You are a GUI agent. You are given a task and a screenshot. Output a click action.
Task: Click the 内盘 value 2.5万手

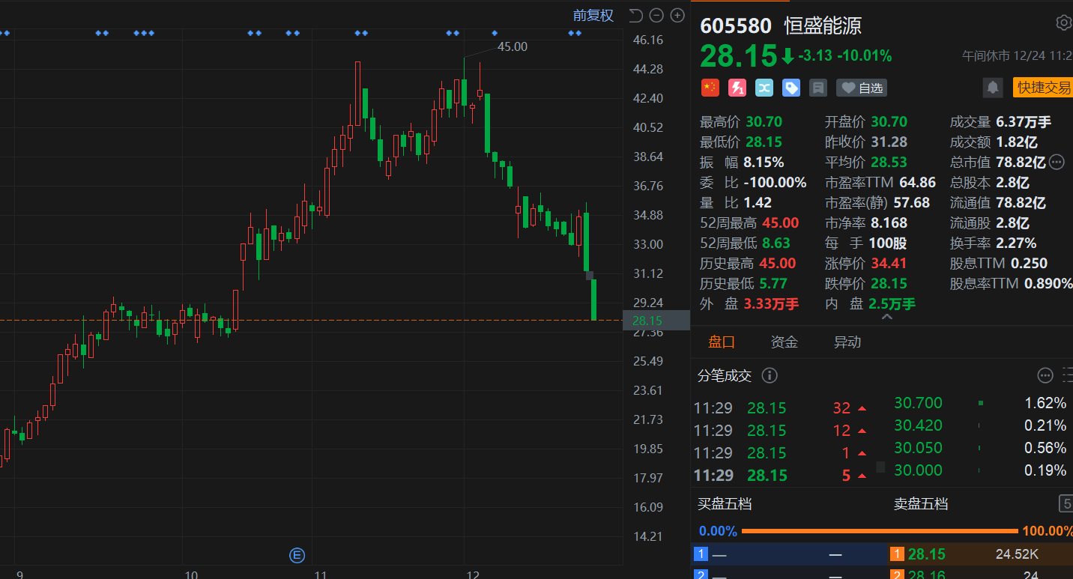[x=892, y=303]
